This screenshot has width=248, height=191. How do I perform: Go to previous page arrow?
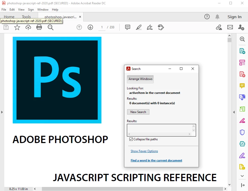point(79,27)
